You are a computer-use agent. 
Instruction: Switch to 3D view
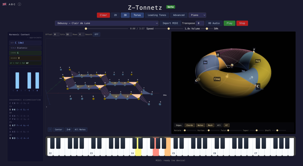click(x=125, y=15)
